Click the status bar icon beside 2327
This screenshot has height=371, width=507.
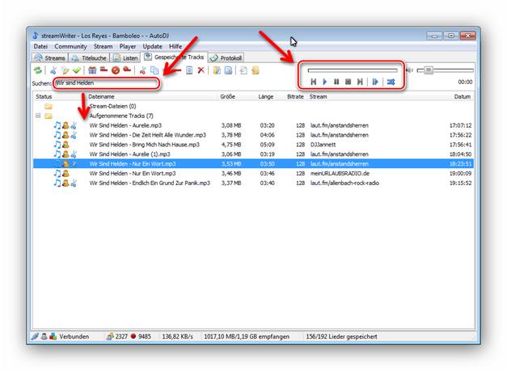(x=110, y=336)
